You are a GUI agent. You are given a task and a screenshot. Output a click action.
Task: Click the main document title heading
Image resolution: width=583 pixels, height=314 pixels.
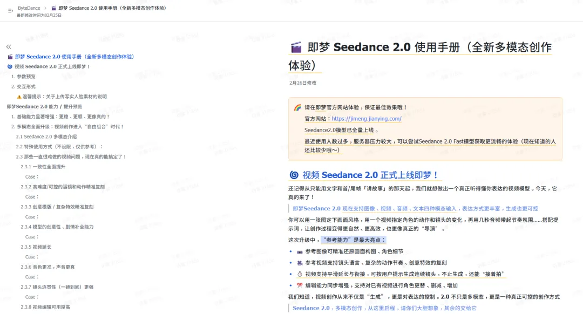click(x=420, y=56)
